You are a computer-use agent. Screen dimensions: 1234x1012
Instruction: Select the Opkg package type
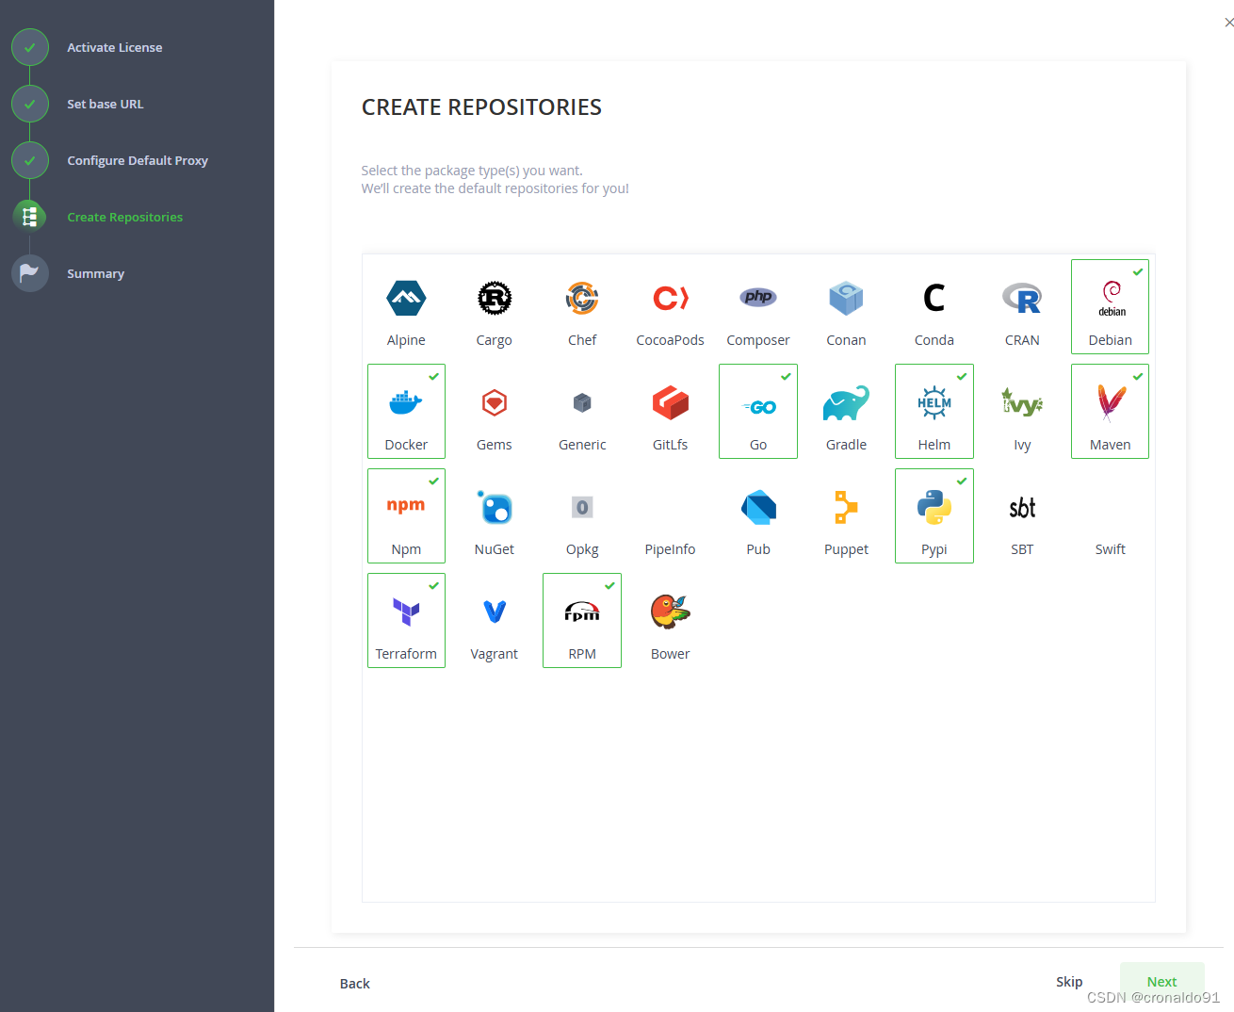coord(582,516)
